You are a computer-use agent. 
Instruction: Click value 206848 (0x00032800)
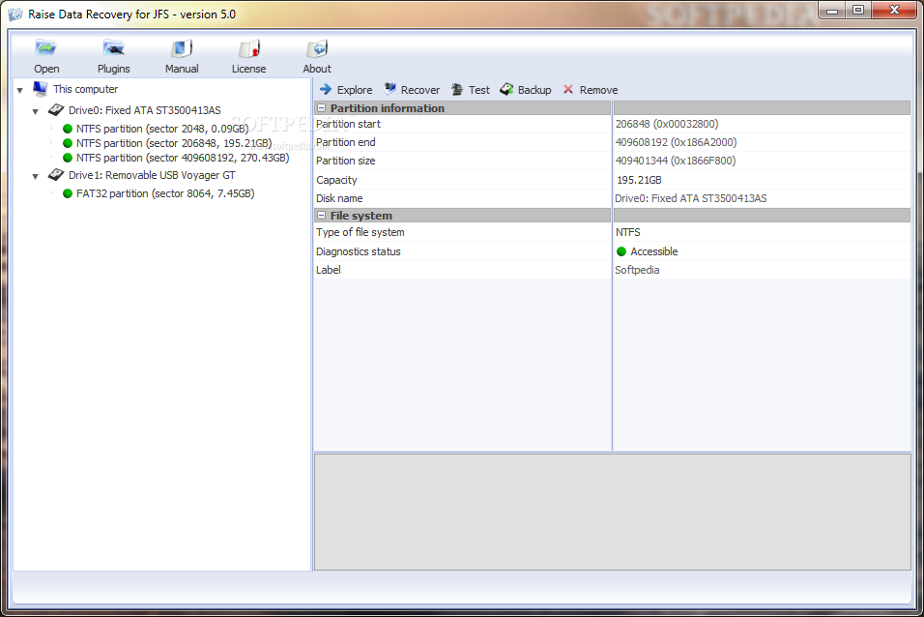667,124
